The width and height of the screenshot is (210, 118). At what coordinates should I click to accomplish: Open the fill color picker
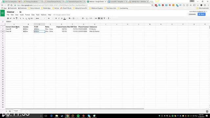click(70, 18)
